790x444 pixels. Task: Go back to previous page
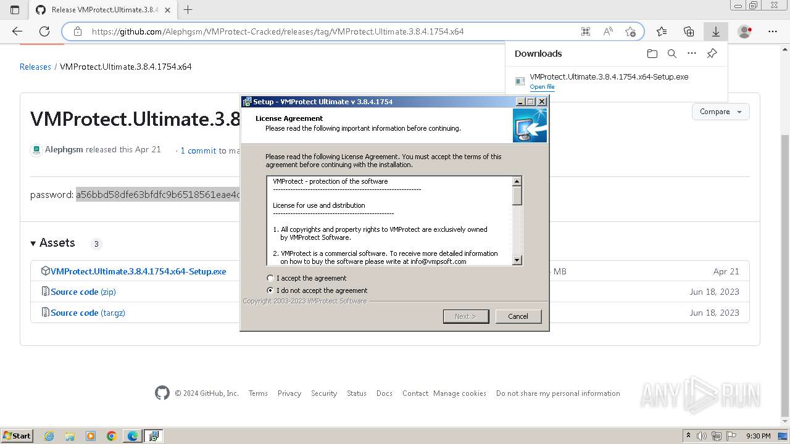click(x=17, y=31)
